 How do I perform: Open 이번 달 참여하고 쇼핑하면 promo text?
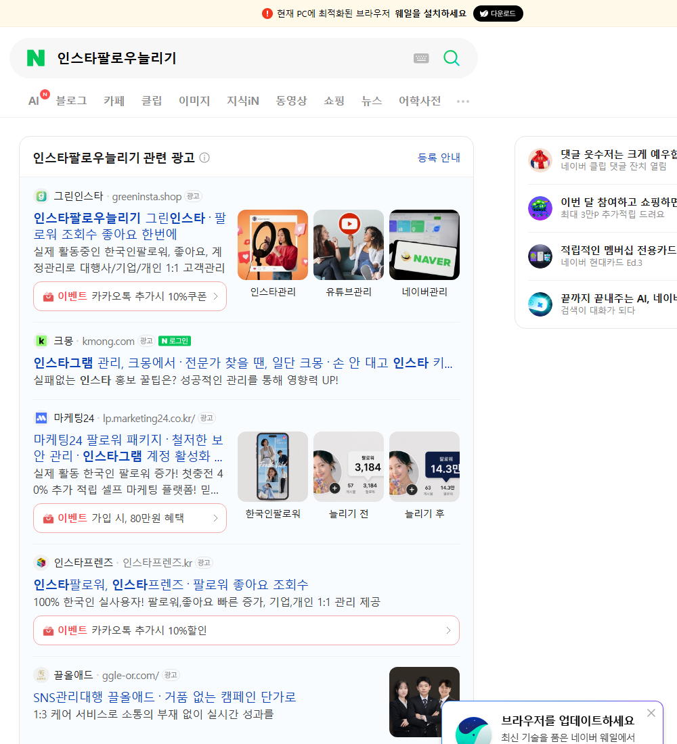click(619, 202)
